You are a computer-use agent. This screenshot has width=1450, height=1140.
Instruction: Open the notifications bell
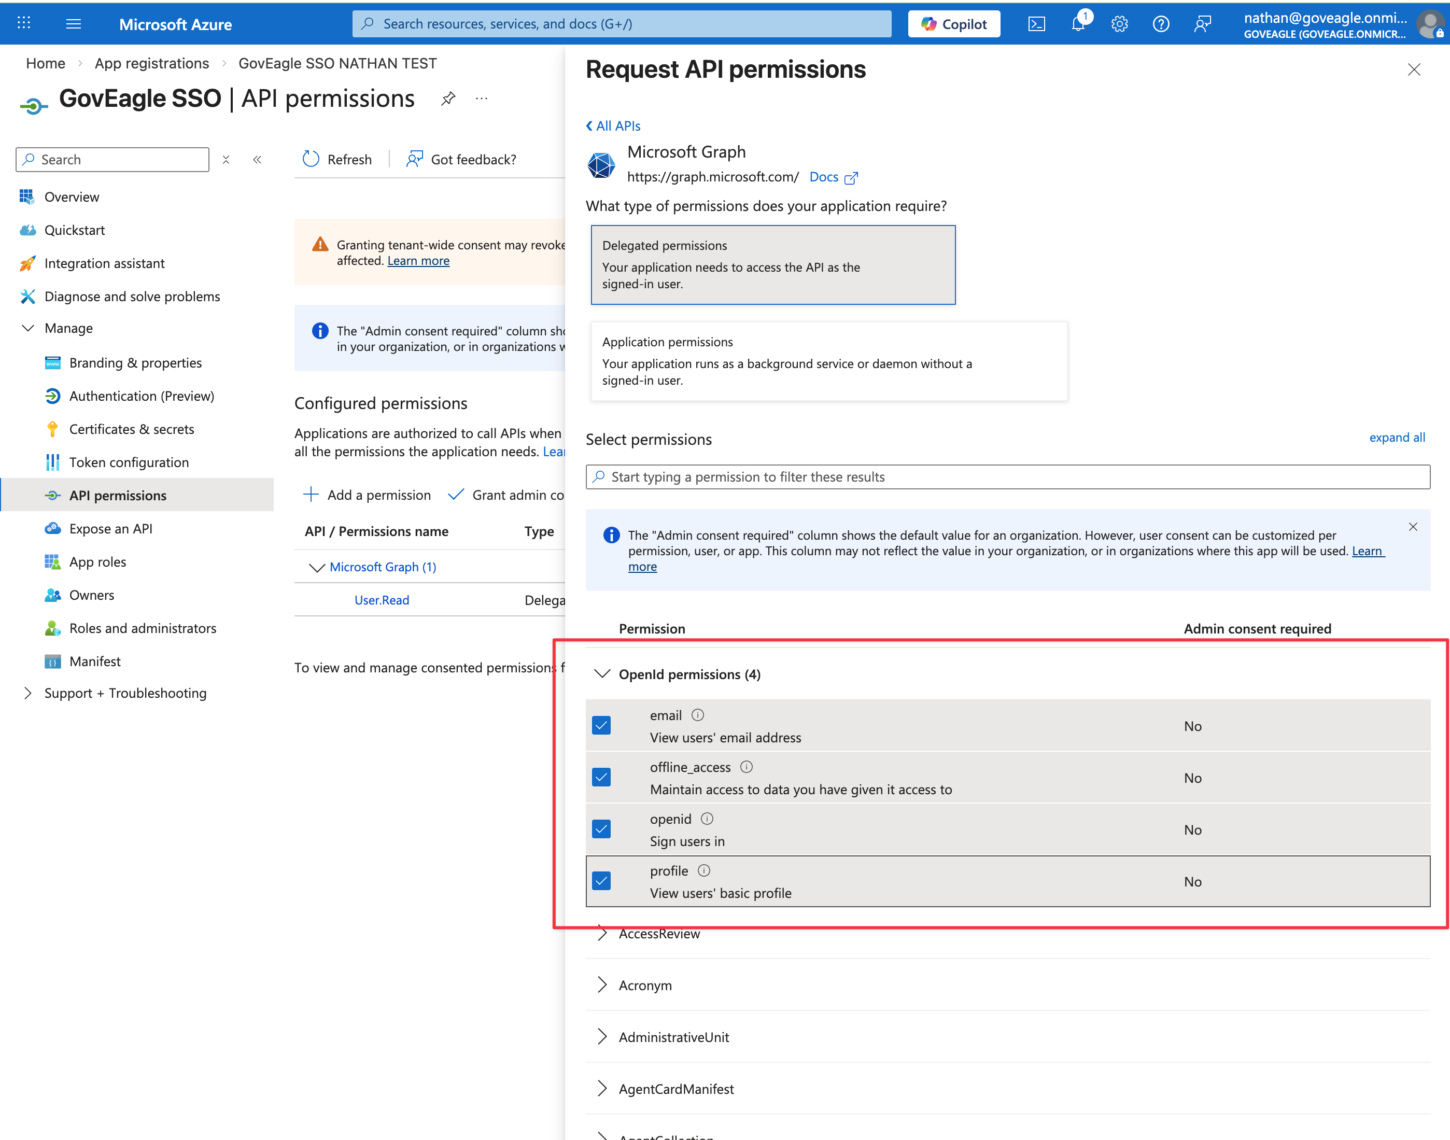[1078, 24]
